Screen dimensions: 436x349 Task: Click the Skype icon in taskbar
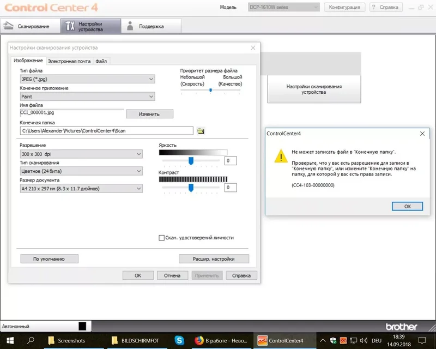click(179, 339)
